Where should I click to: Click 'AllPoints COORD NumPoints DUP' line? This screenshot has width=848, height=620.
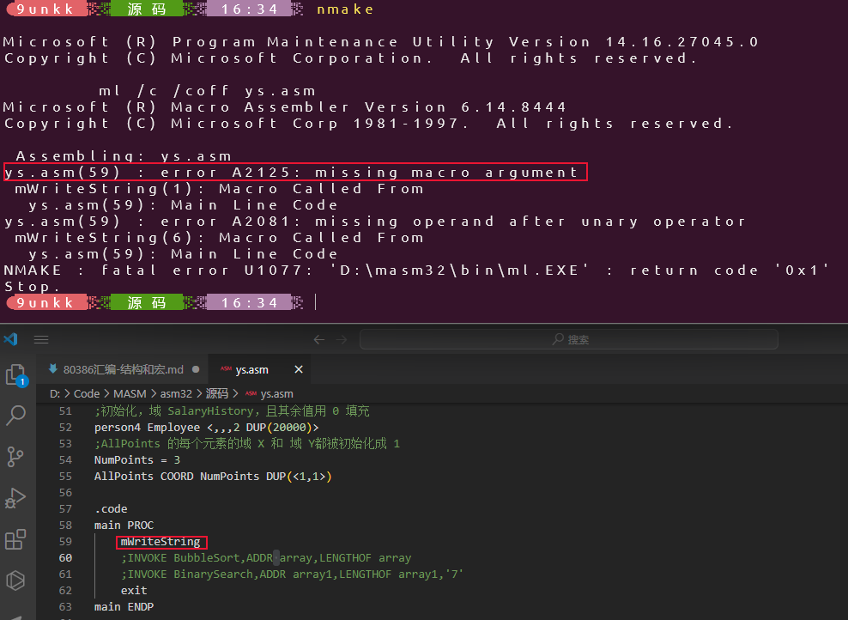click(213, 476)
